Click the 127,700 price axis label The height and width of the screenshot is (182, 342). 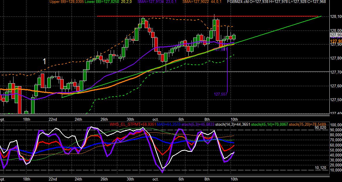[x=336, y=72]
